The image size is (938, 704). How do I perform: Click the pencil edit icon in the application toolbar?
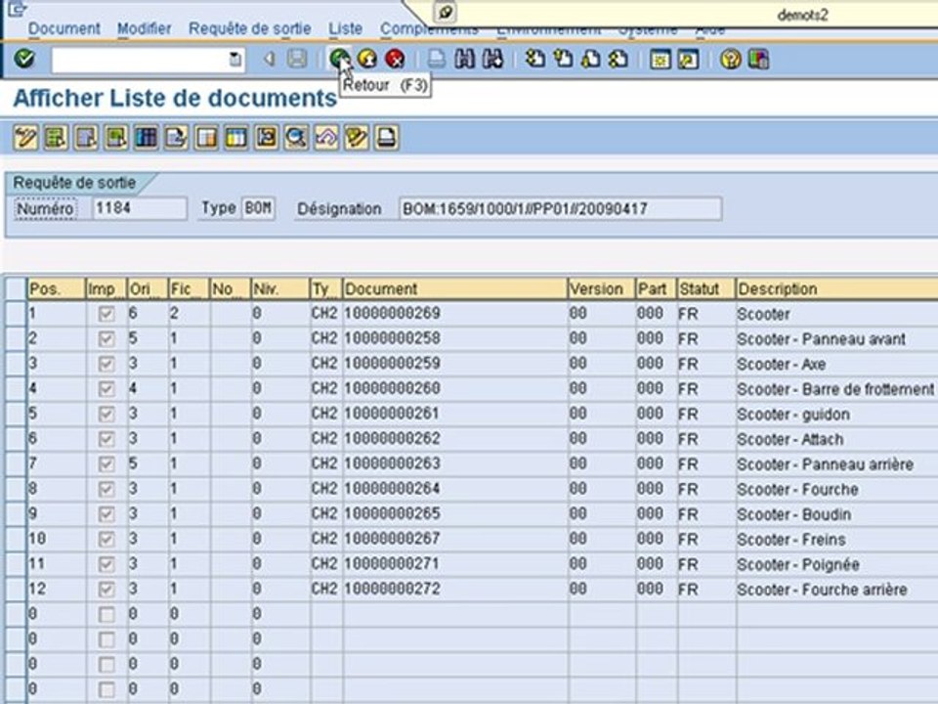tap(25, 138)
